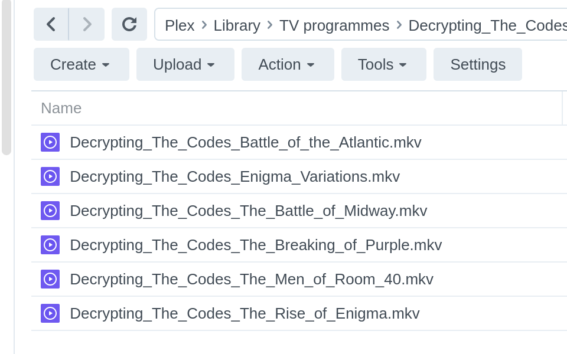567x354 pixels.
Task: Sort files by Name column header
Action: (x=61, y=108)
